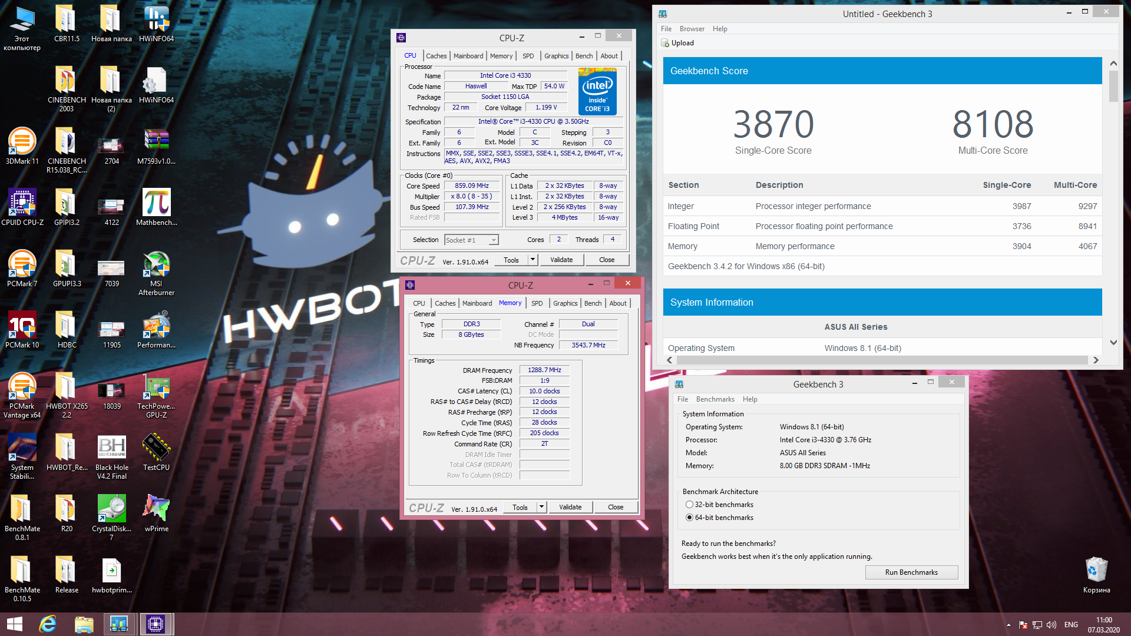Select 32-bit benchmarks radio button
Image resolution: width=1131 pixels, height=636 pixels.
[689, 505]
